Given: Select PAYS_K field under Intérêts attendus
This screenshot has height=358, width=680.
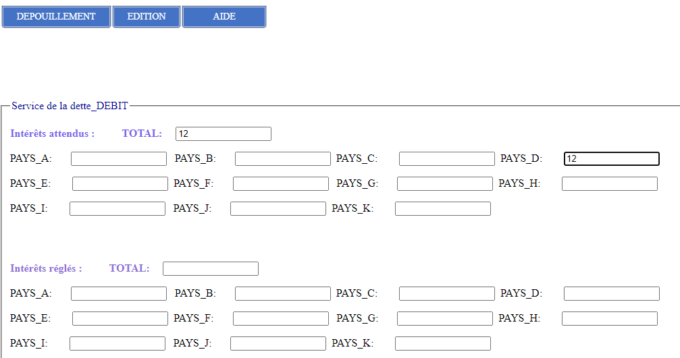Looking at the screenshot, I should coord(442,209).
